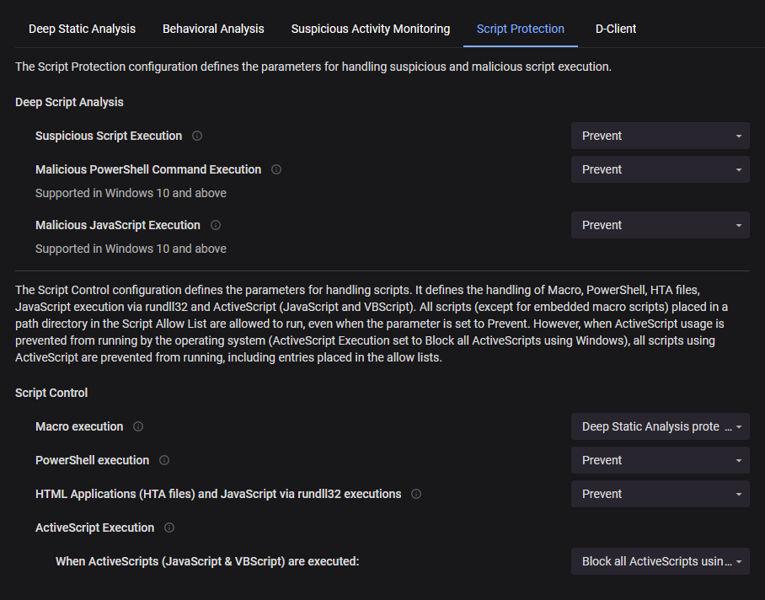Open the ActiveScripts executed behavior dropdown
This screenshot has width=765, height=600.
[x=660, y=561]
